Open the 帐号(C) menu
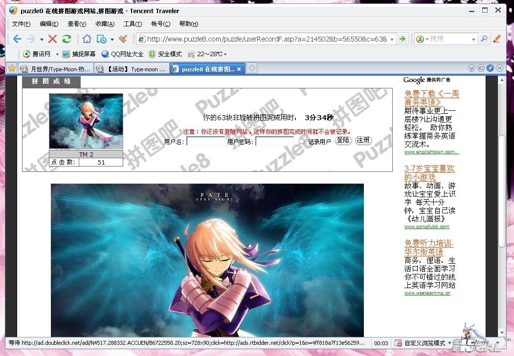Screen dimensions: 514x356 [160, 24]
